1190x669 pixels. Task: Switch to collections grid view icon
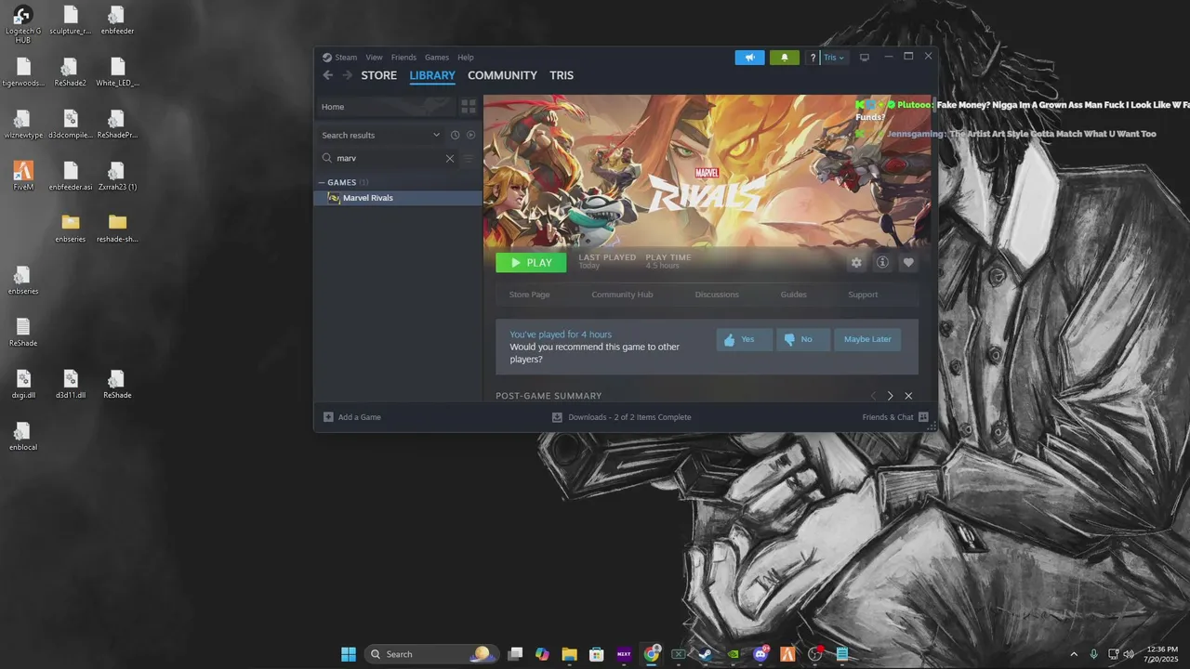pyautogui.click(x=469, y=107)
